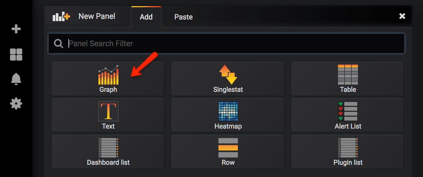Add a Singlestat panel
Image resolution: width=423 pixels, height=177 pixels.
point(228,79)
